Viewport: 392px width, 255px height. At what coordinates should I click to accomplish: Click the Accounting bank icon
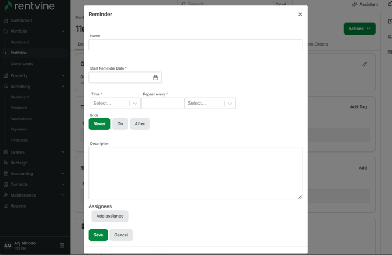[5, 174]
